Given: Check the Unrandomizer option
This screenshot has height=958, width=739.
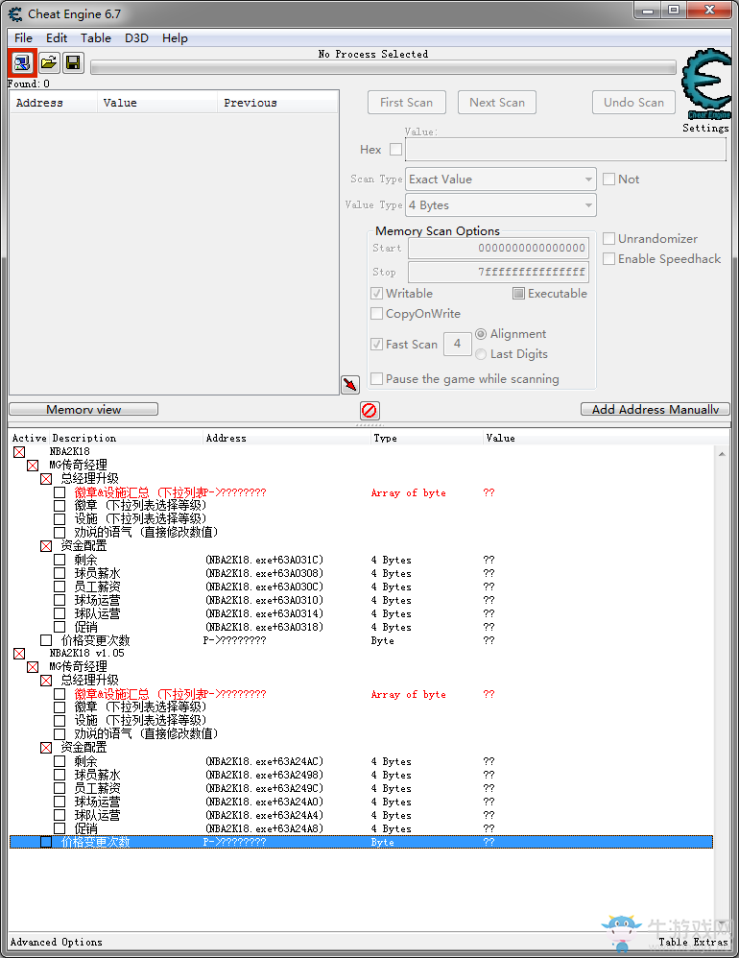Looking at the screenshot, I should point(608,239).
